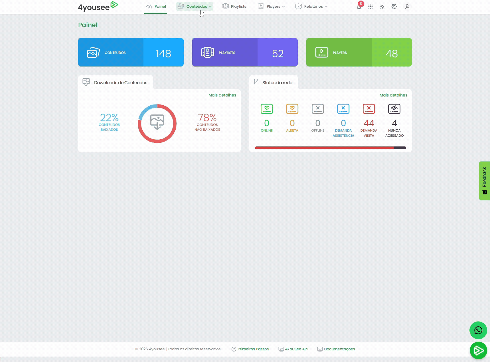Image resolution: width=490 pixels, height=362 pixels.
Task: Open Mais detalhes for content downloads
Action: 222,95
